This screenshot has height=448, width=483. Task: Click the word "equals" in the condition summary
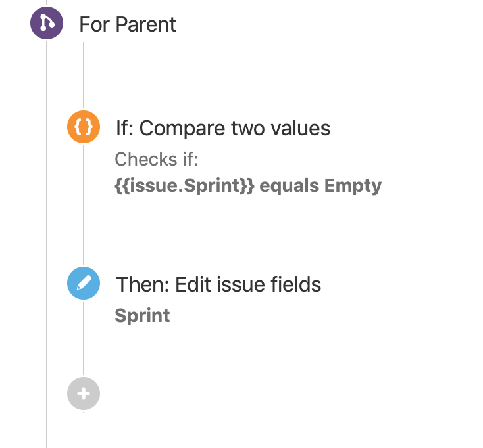click(x=290, y=186)
